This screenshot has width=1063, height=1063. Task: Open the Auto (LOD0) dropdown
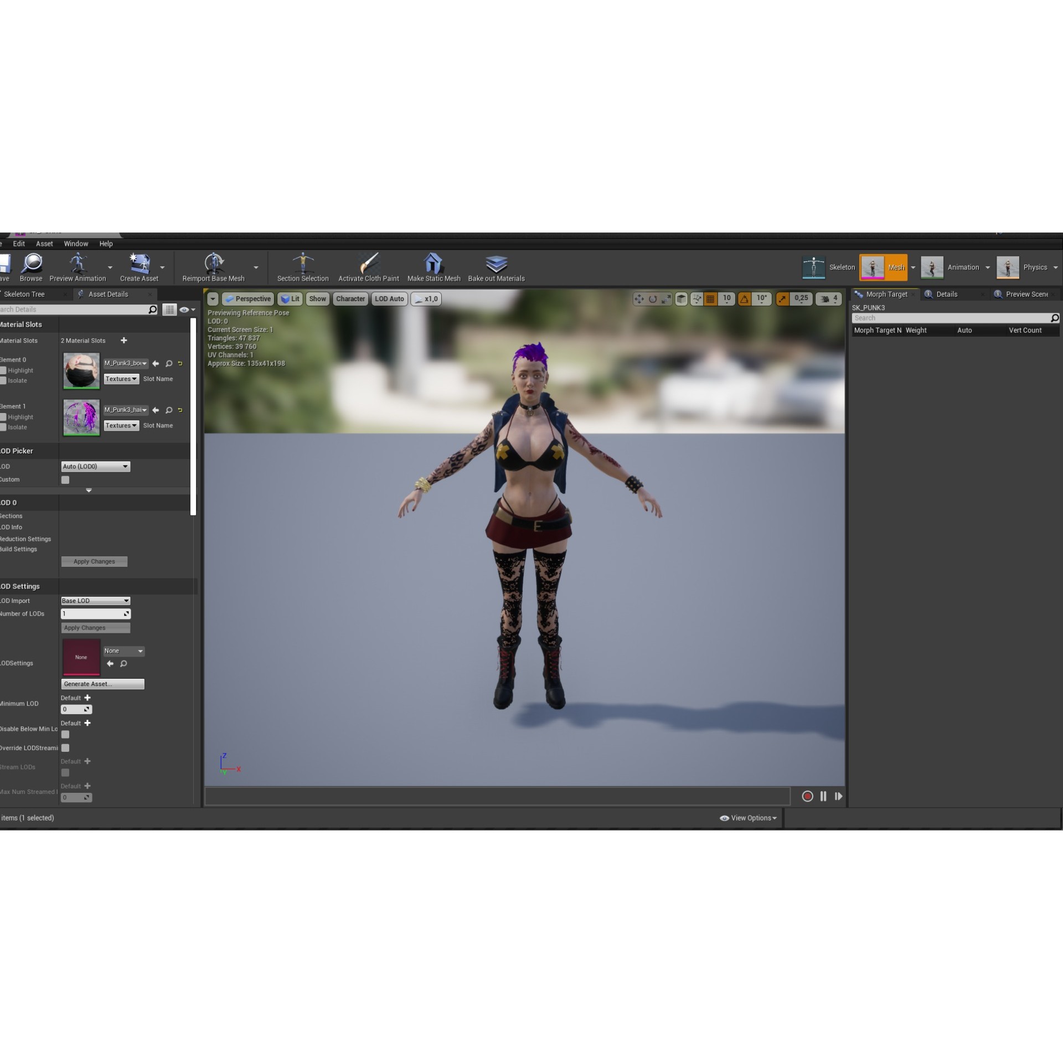[96, 467]
